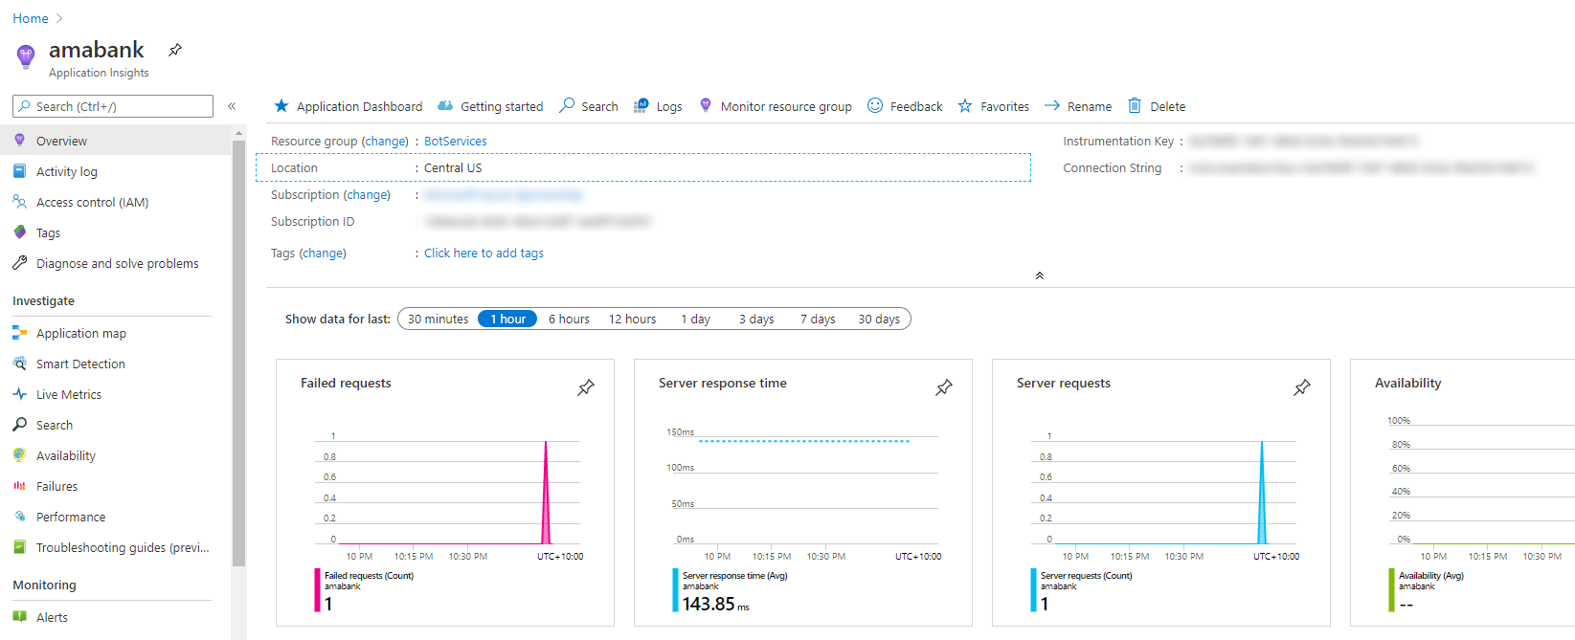Click the pink Failed requests legend color bar
The height and width of the screenshot is (640, 1575).
click(317, 590)
